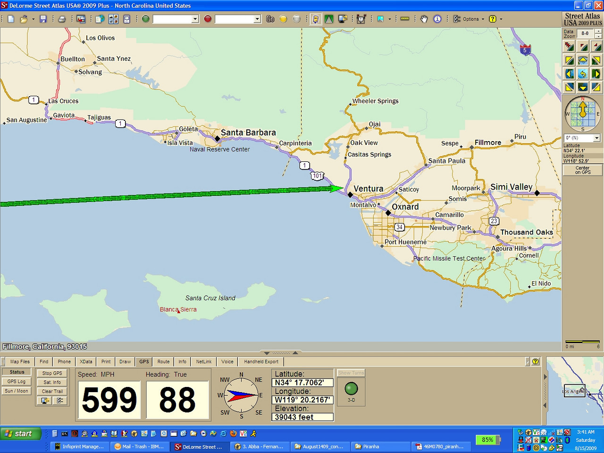The height and width of the screenshot is (453, 604).
Task: Click the 85% battery indicator in taskbar
Action: (487, 440)
